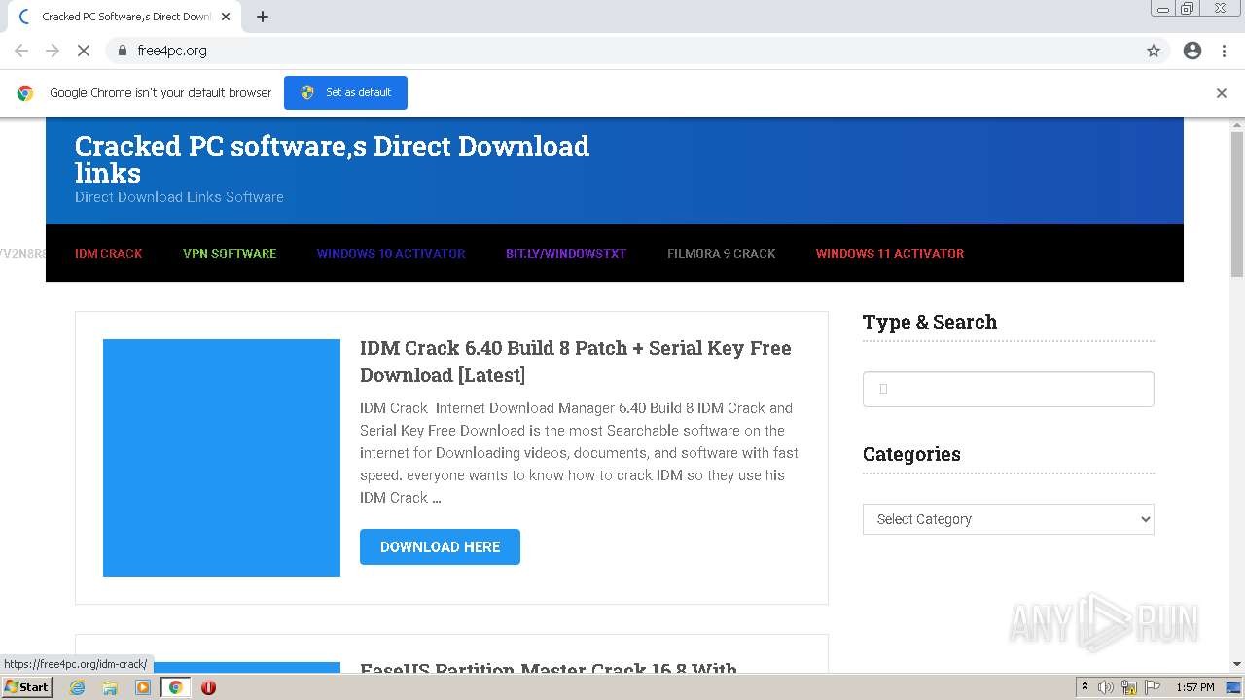Open BIT.LY/WINDOWSTXT menu item
The image size is (1245, 700).
566,253
